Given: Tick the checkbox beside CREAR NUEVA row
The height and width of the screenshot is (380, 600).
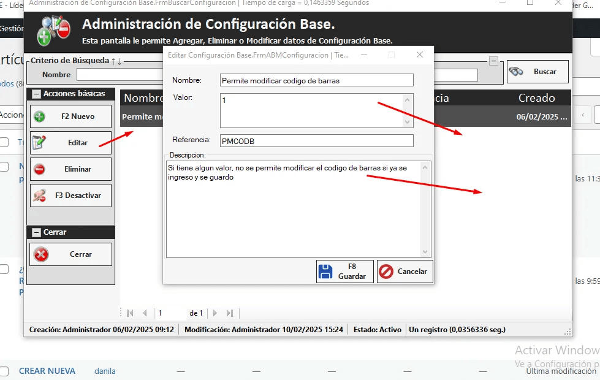Looking at the screenshot, I should pyautogui.click(x=4, y=371).
